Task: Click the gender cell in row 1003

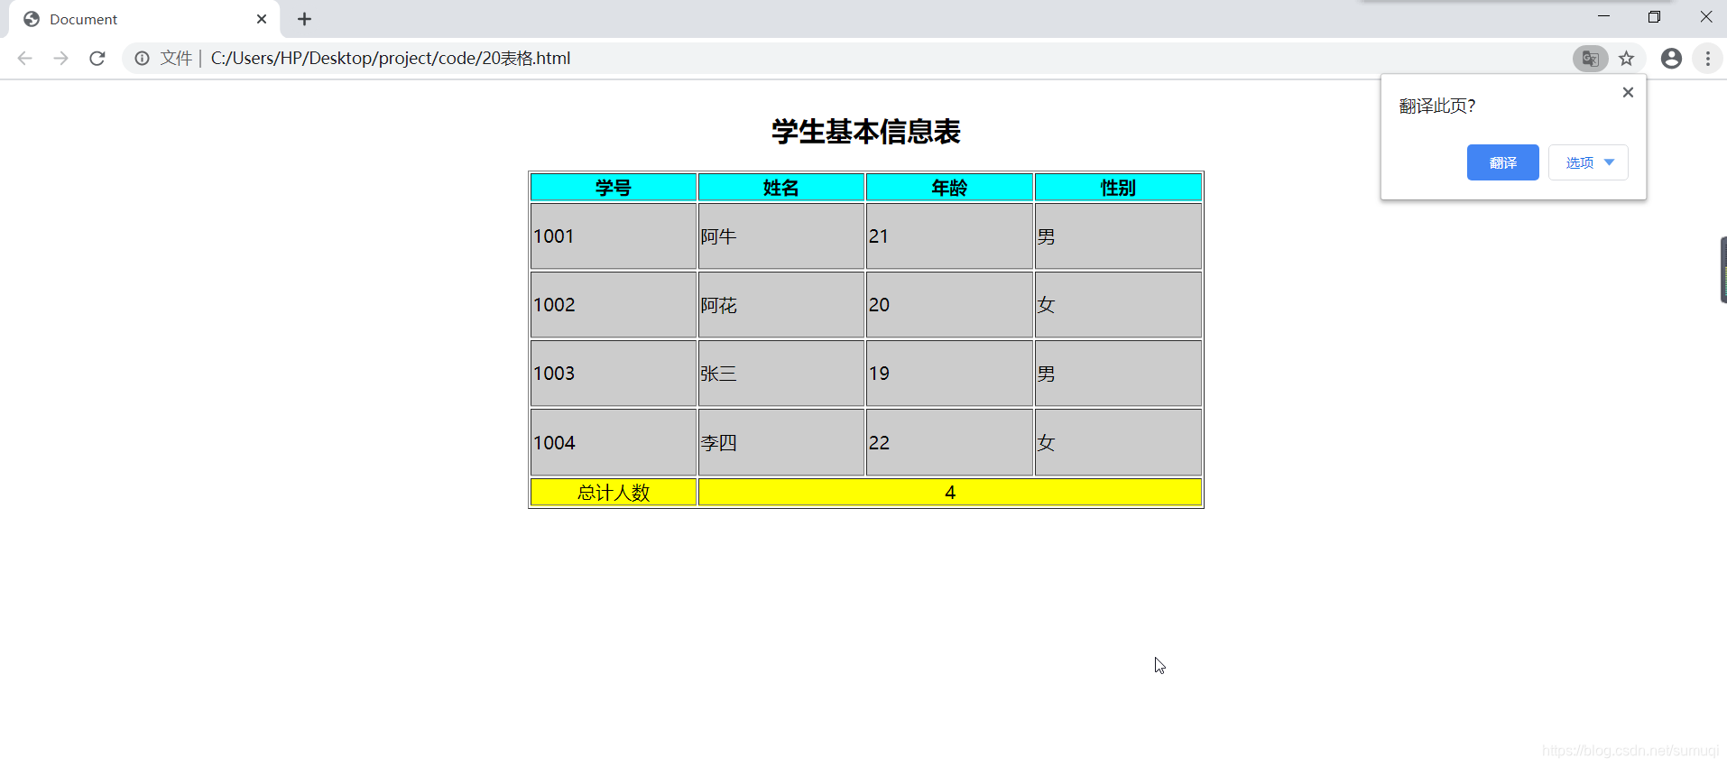Action: point(1118,374)
